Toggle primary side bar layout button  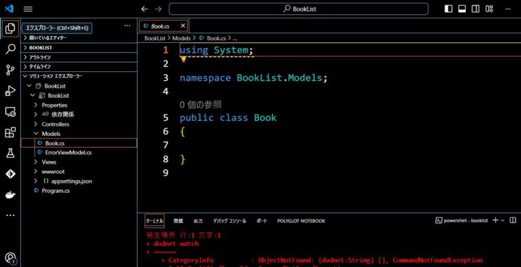[448, 9]
